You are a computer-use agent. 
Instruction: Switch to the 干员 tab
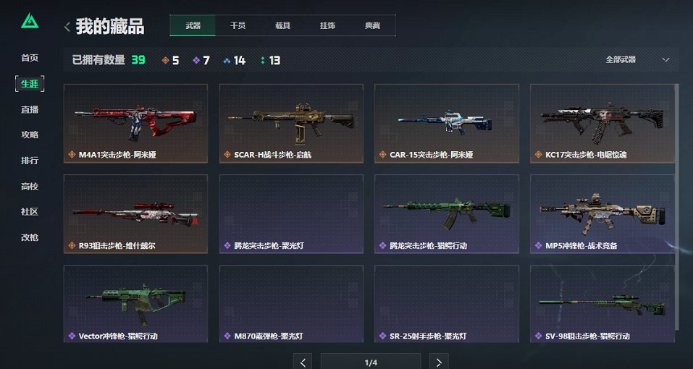tap(238, 25)
